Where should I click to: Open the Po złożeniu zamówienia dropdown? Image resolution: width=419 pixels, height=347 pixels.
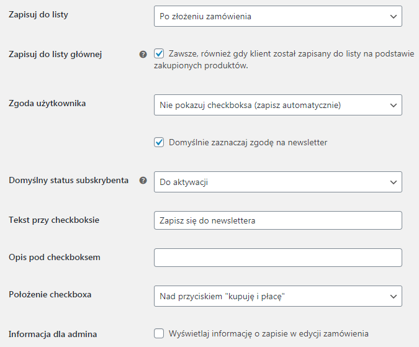(278, 16)
